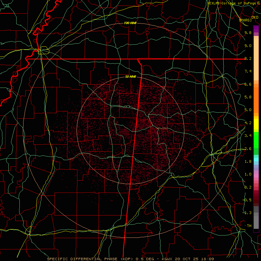Click the 5.8 value on the color scale
The width and height of the screenshot is (261, 261).
coord(248,97)
